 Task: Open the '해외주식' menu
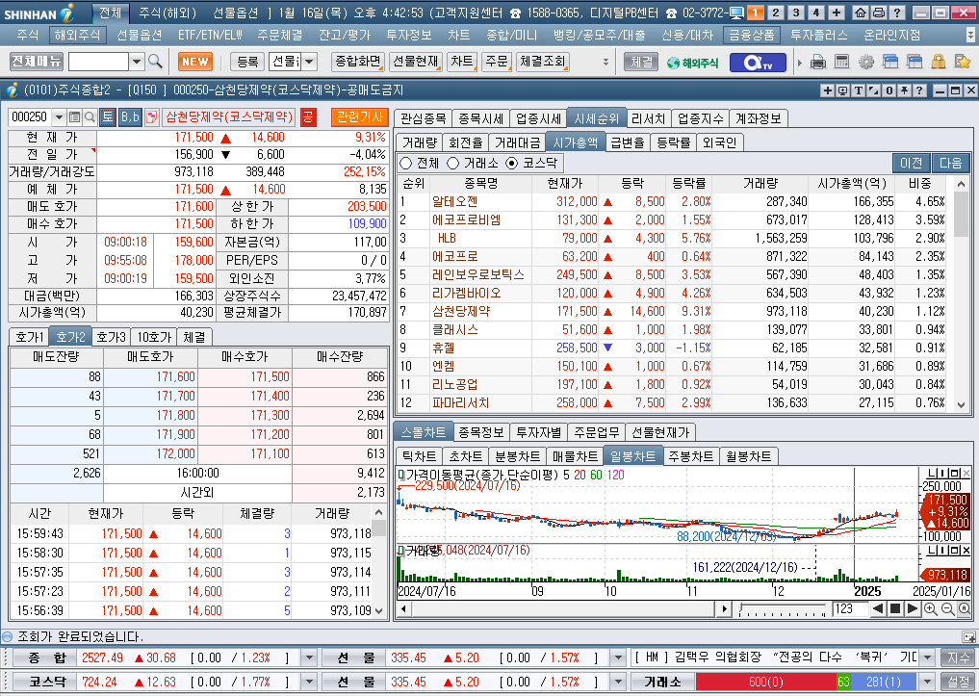click(x=77, y=35)
